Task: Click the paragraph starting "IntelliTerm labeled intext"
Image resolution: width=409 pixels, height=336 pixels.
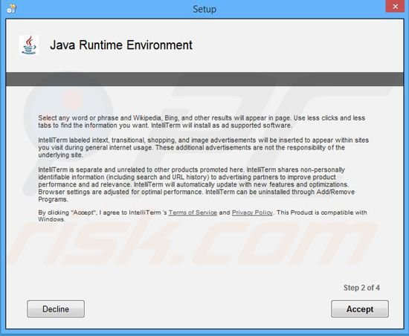Action: [203, 147]
